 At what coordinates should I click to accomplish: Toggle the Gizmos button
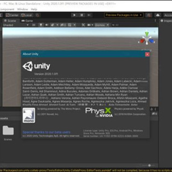point(100,25)
